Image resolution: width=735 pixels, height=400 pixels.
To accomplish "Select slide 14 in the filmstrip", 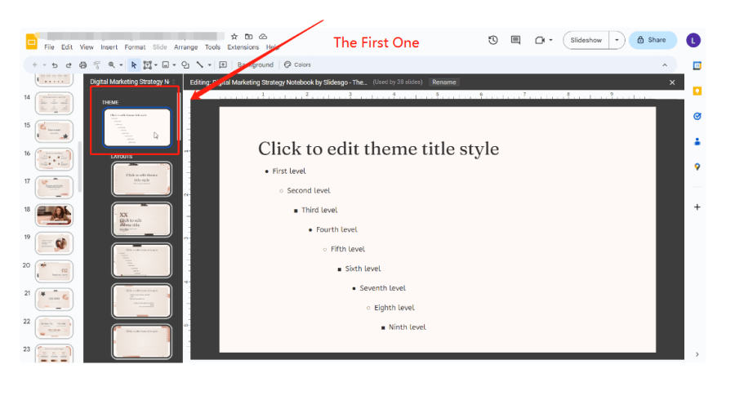I will click(x=55, y=104).
